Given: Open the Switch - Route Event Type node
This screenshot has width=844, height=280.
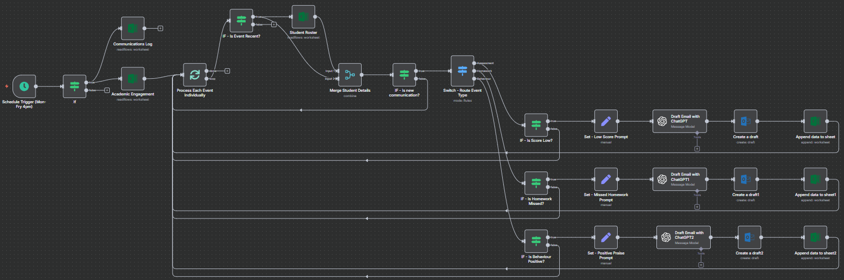Looking at the screenshot, I should [x=463, y=71].
